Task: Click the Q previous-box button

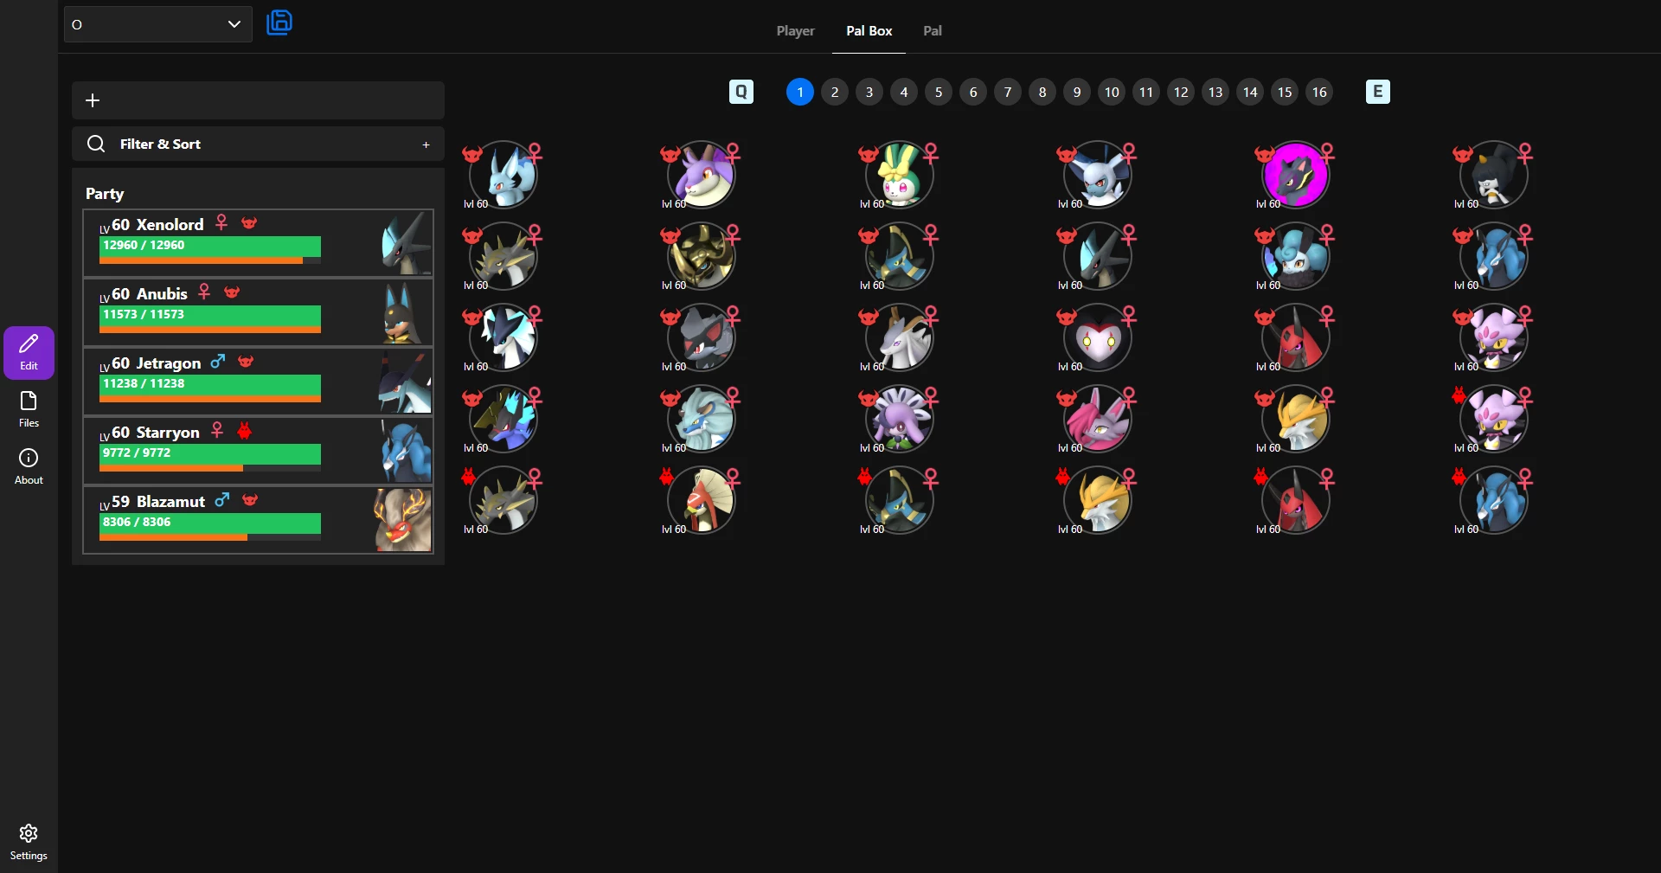Action: [x=741, y=92]
